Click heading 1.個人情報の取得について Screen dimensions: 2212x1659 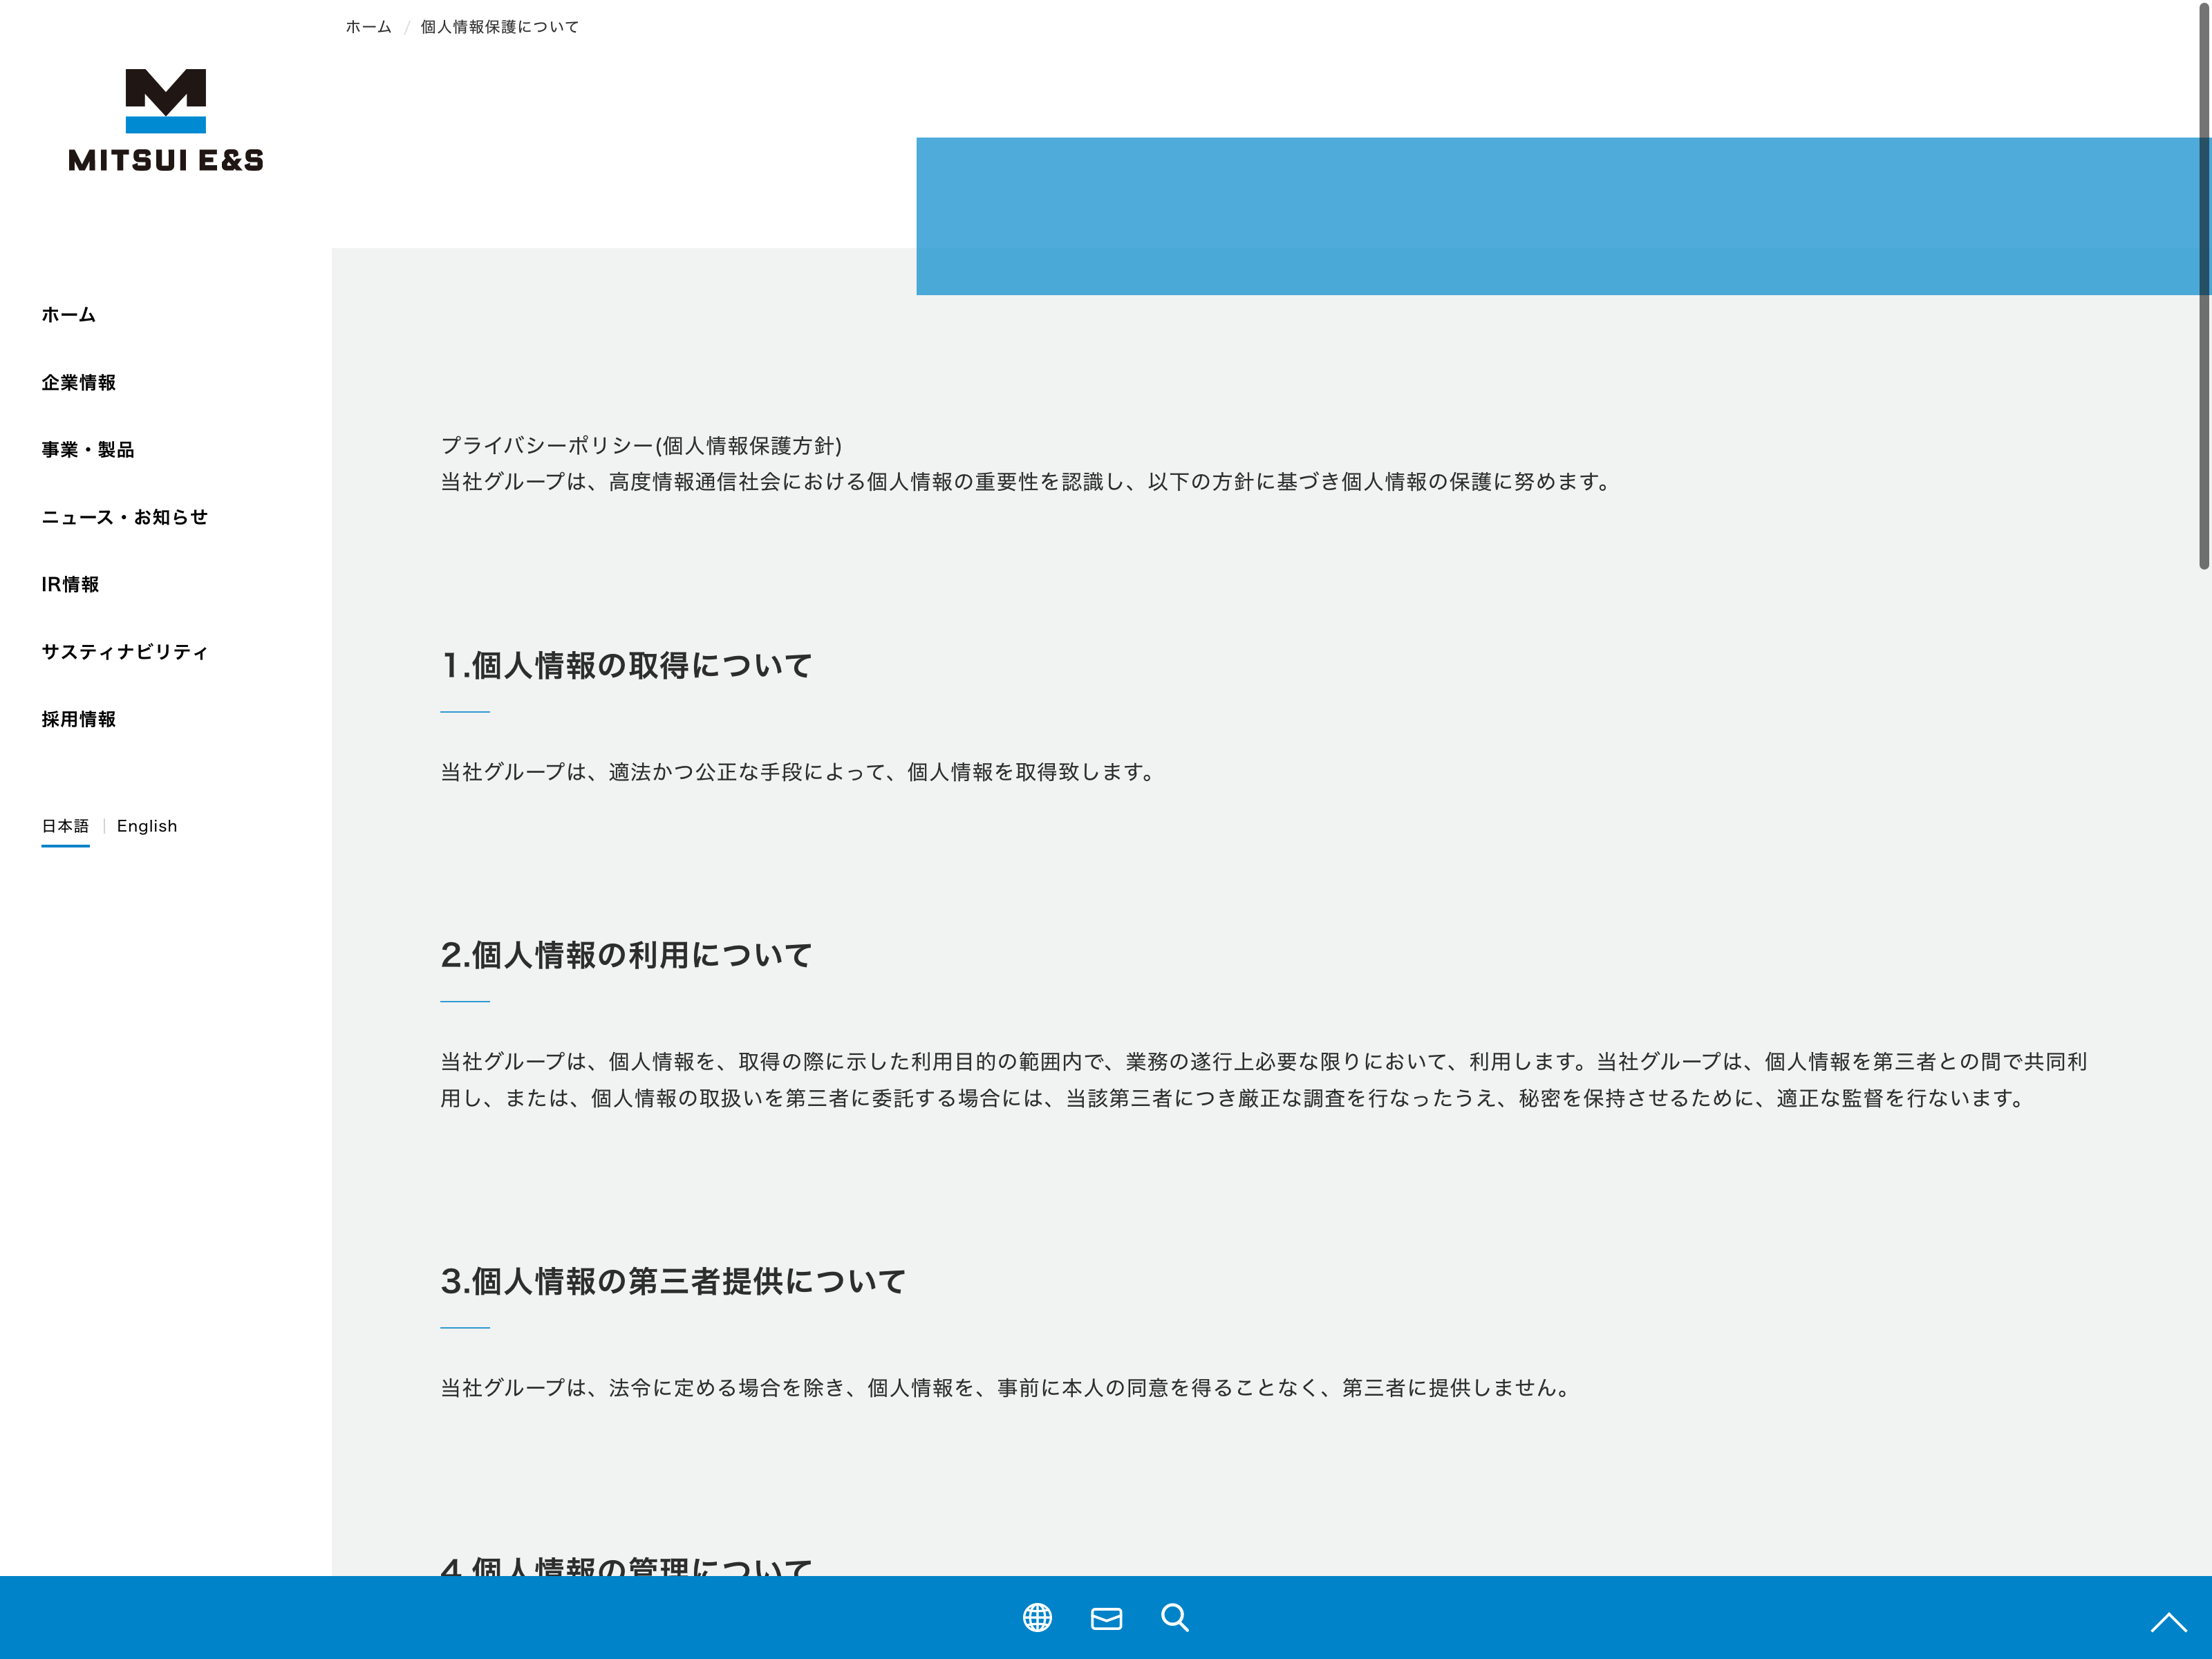626,666
